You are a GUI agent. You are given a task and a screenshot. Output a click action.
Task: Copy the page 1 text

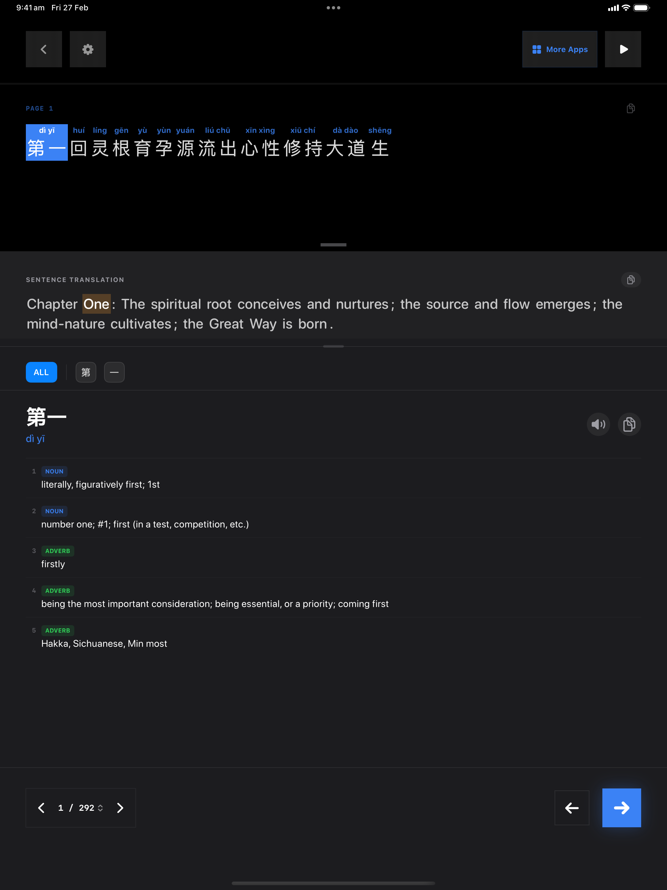(630, 108)
